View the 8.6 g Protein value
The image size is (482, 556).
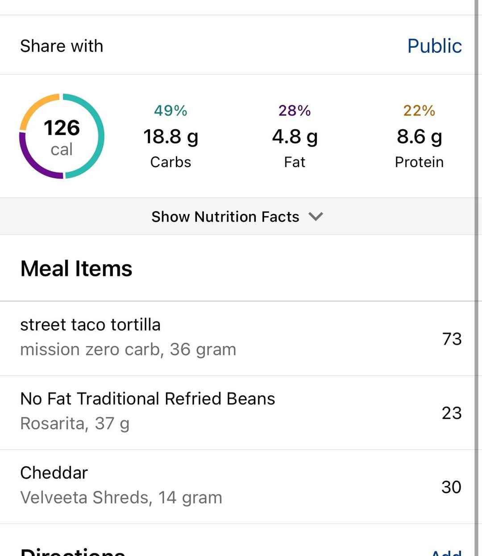419,136
